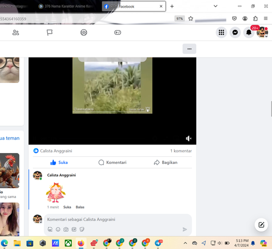Click the Komentari comment button
The height and width of the screenshot is (249, 272).
(112, 162)
